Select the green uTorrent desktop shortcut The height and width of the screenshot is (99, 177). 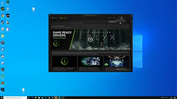[2, 37]
